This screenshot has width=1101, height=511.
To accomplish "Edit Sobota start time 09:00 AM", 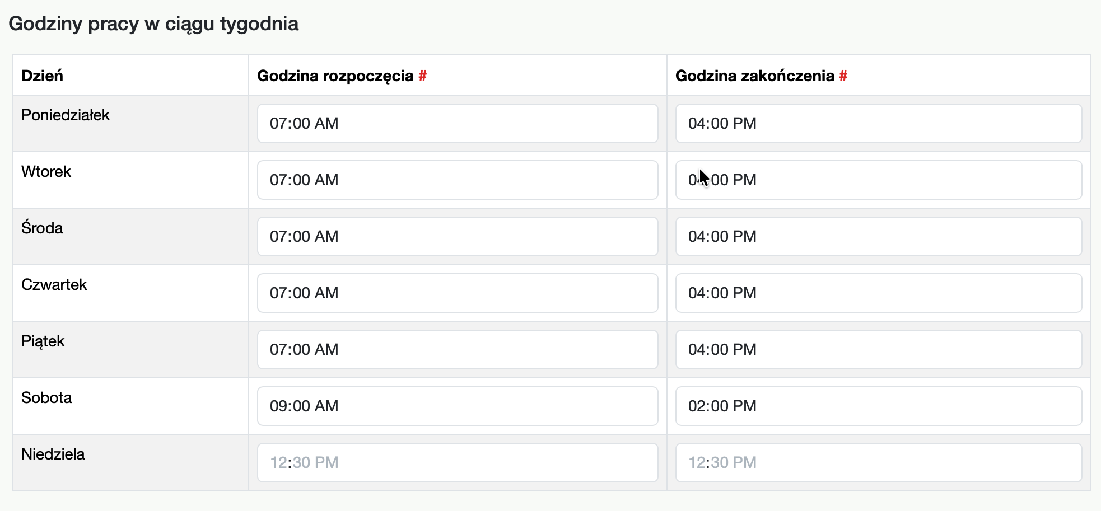I will (x=457, y=406).
